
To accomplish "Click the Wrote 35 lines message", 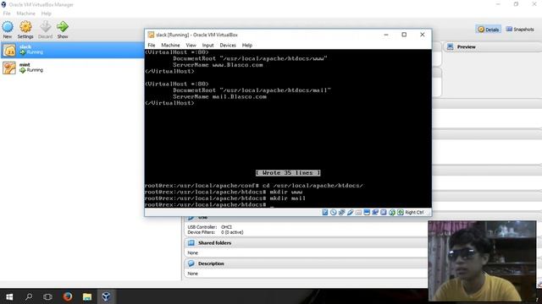I will 288,172.
